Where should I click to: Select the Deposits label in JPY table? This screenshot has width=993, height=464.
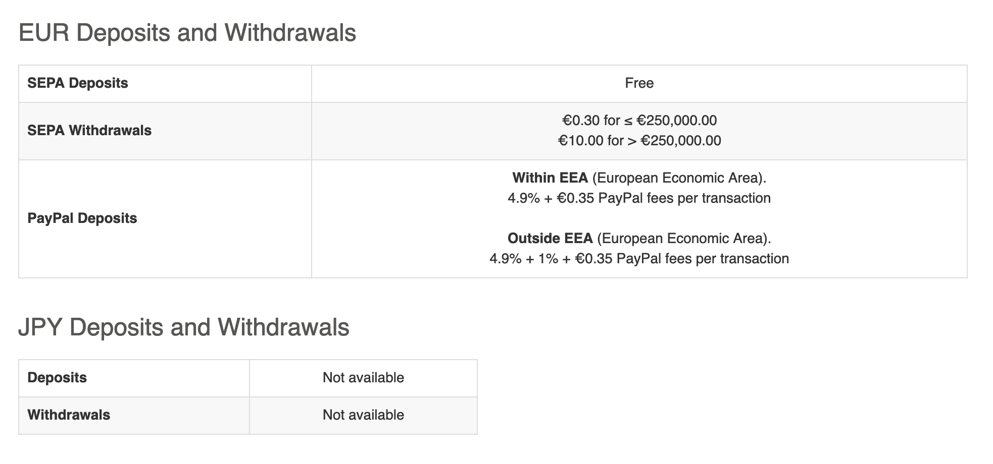coord(57,378)
